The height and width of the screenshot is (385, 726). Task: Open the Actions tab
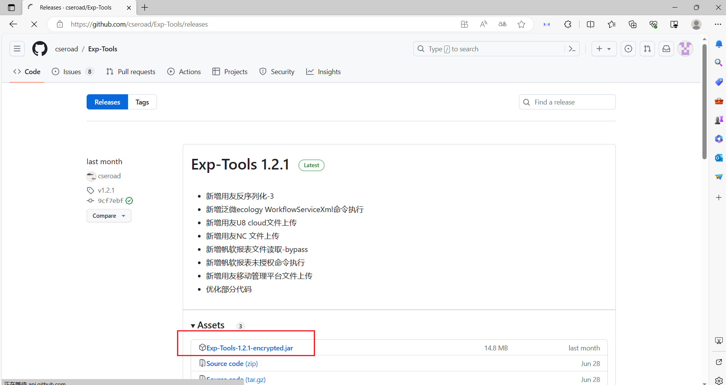tap(184, 71)
